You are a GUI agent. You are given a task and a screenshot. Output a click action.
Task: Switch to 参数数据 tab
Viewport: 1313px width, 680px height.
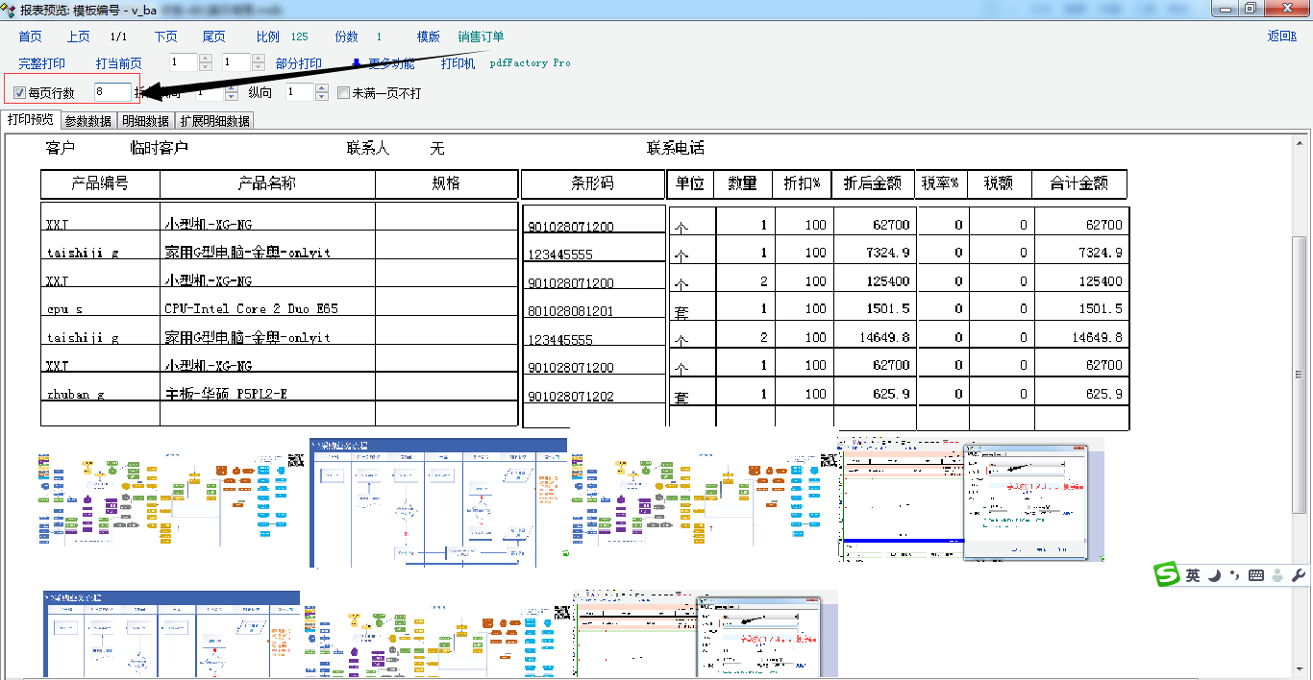pos(88,121)
